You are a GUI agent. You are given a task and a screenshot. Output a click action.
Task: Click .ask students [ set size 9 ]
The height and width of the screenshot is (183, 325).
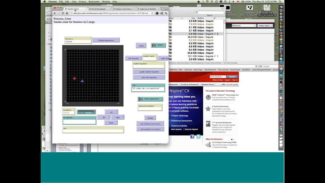150,129
